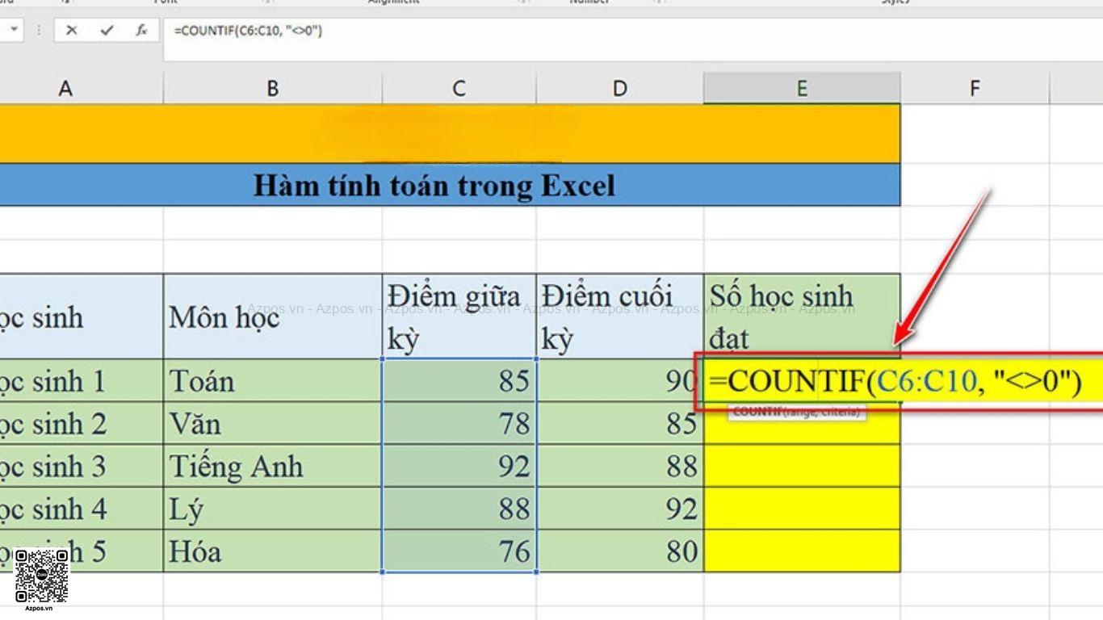Click inside the formula bar text

click(x=248, y=31)
